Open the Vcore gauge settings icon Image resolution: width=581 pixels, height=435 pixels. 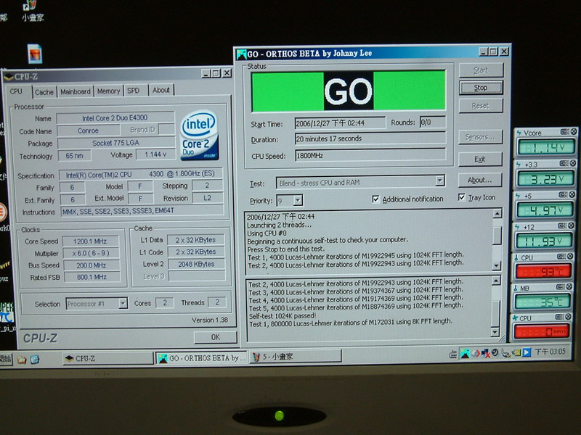click(564, 132)
